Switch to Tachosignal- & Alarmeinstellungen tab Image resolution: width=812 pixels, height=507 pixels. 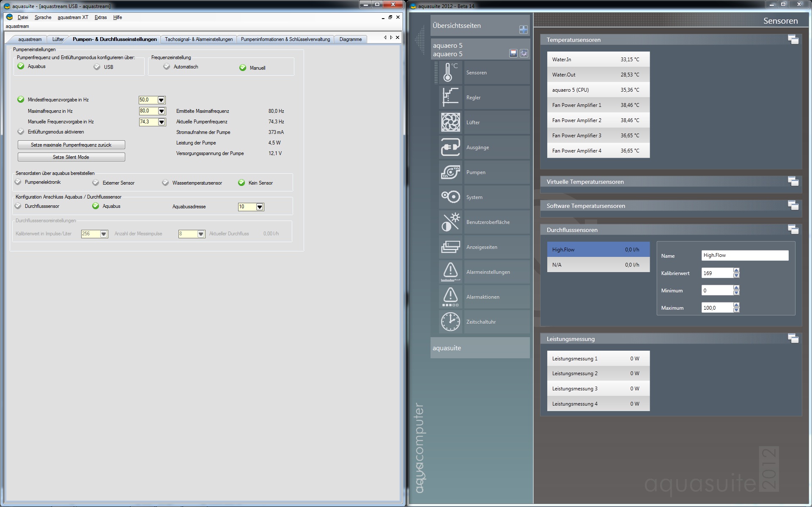click(x=199, y=39)
